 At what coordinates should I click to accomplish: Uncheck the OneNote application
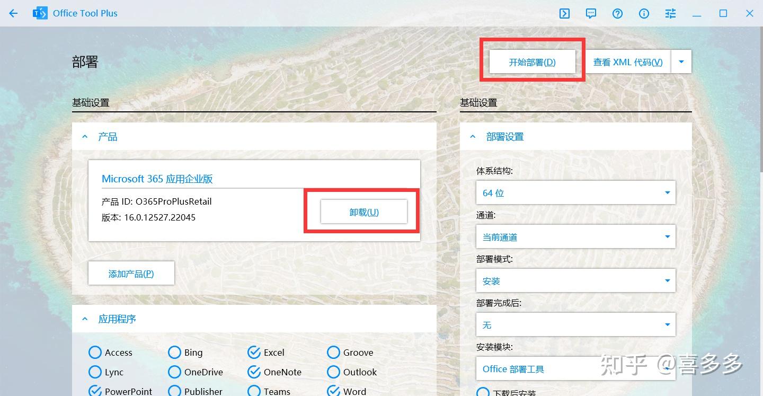coord(254,372)
